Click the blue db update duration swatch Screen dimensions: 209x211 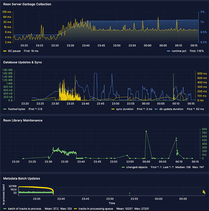(156, 109)
